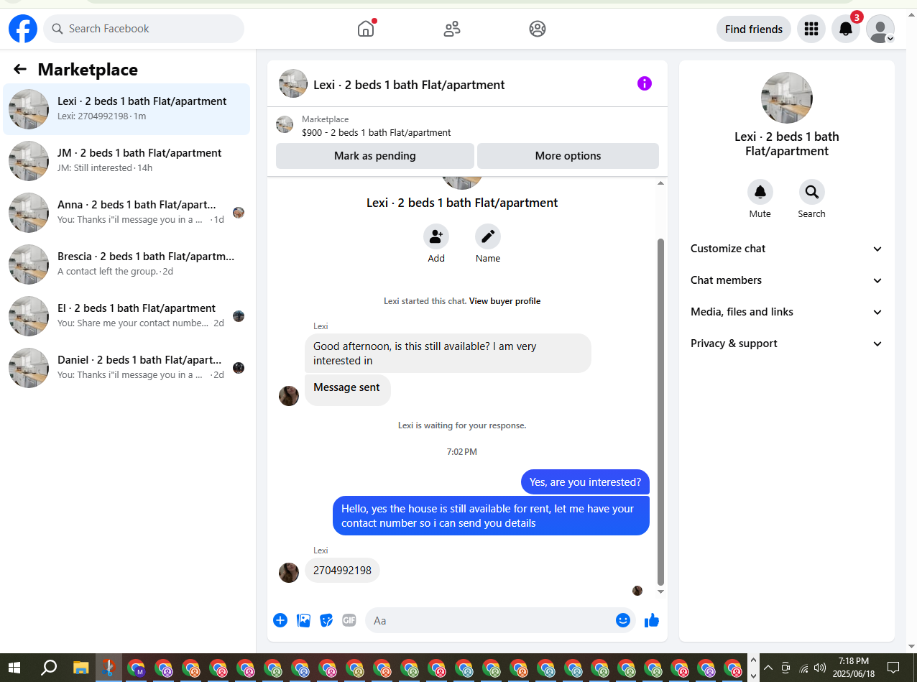
Task: Open the notifications bell with badge
Action: [846, 29]
